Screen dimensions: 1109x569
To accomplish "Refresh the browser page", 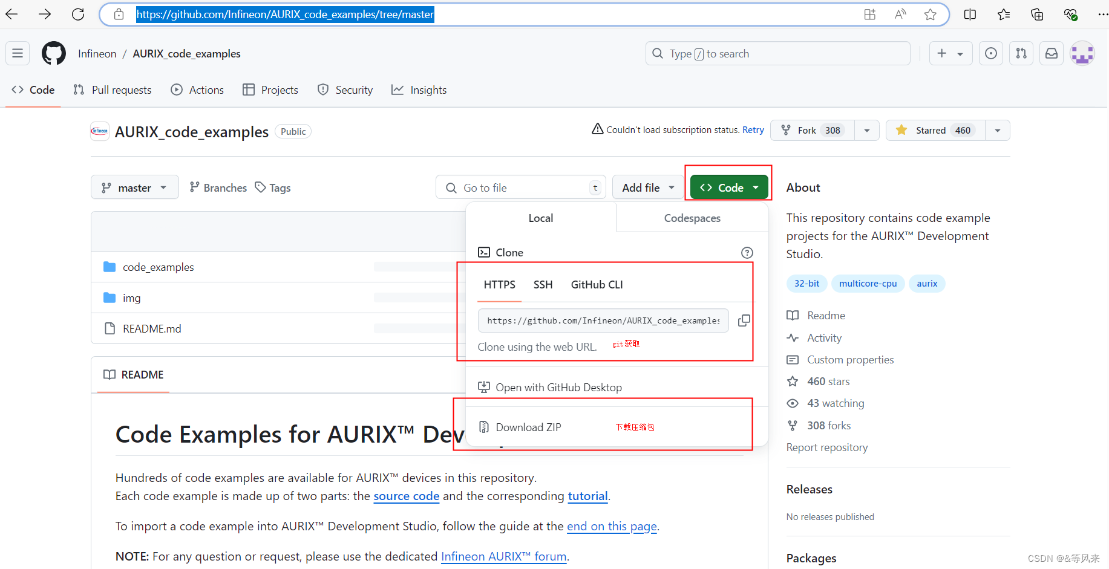I will click(x=78, y=14).
